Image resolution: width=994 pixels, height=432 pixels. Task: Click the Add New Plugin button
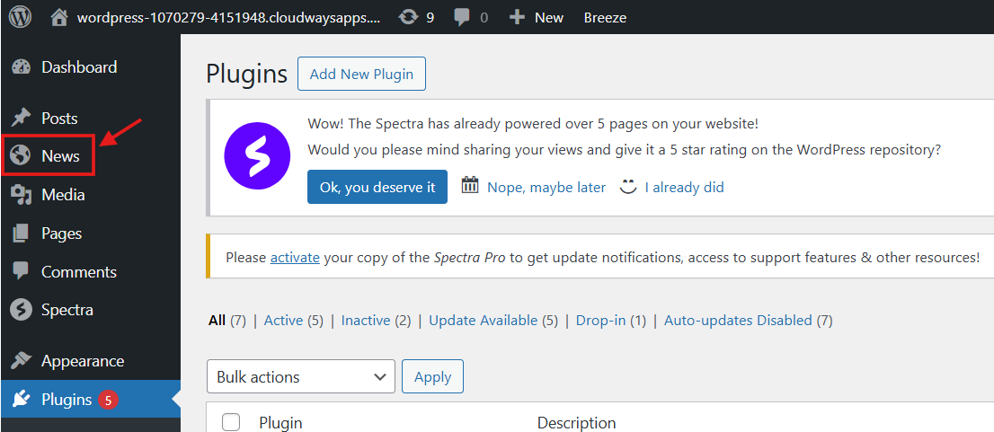tap(361, 75)
